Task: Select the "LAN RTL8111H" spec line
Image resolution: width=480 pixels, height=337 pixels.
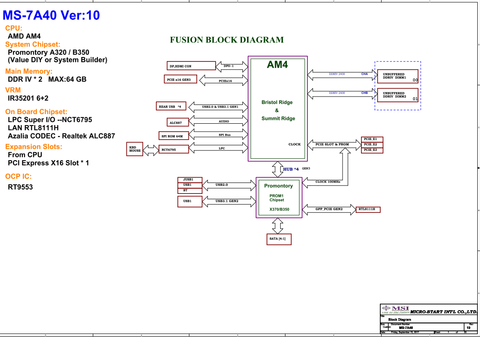Action: click(33, 128)
